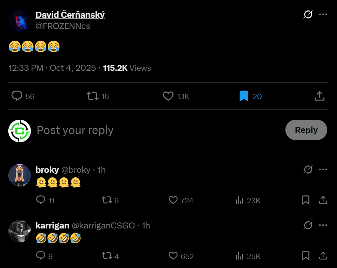This screenshot has width=337, height=268.
Task: Open the more options menu on main post
Action: coord(323,15)
